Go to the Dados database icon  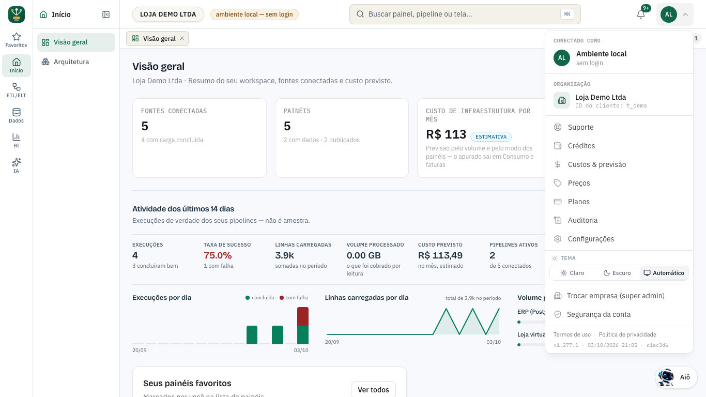[x=17, y=116]
